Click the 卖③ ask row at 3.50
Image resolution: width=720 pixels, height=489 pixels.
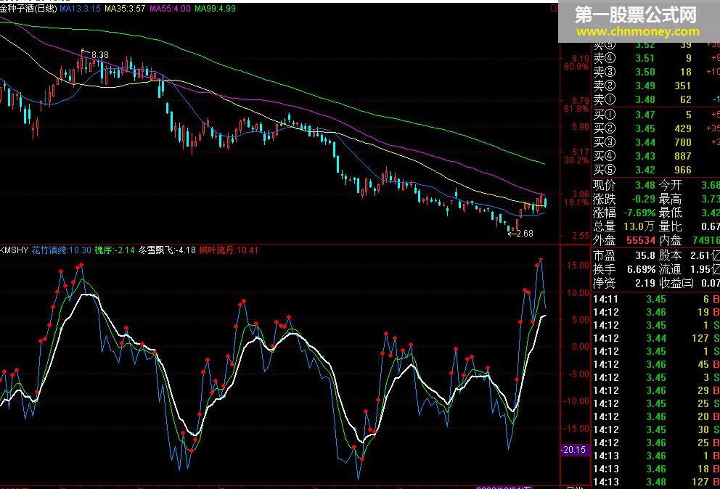click(655, 72)
